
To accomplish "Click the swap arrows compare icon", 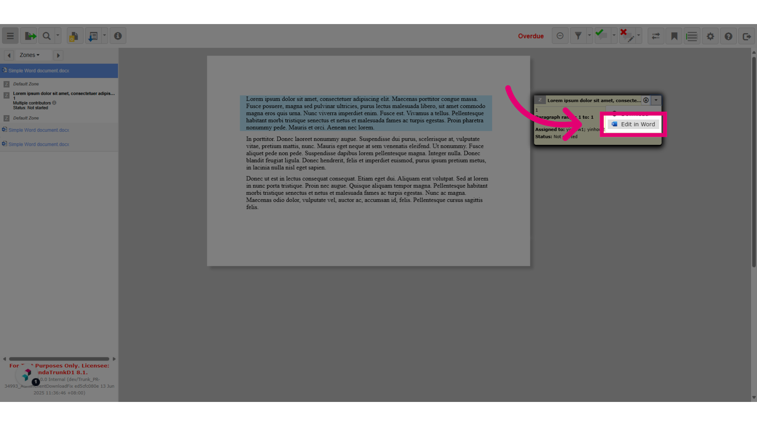I will pos(656,36).
